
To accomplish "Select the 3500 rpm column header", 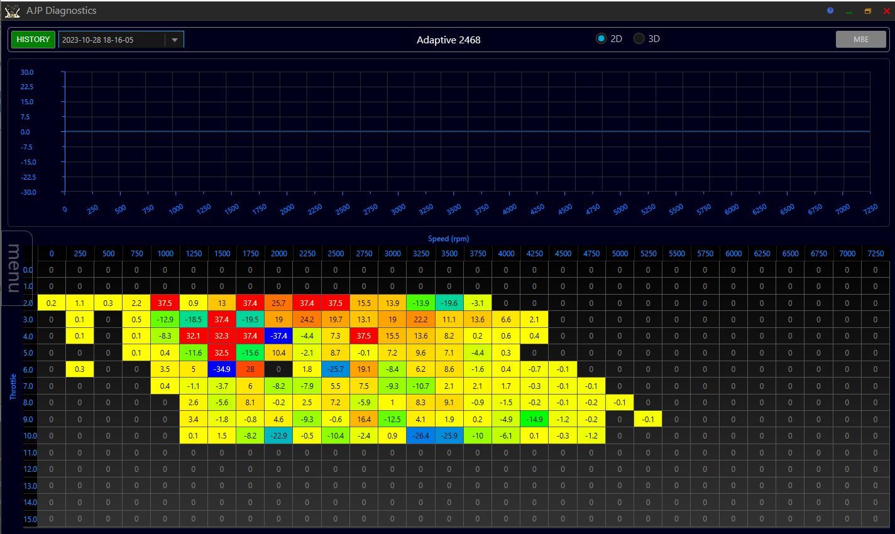I will pyautogui.click(x=449, y=254).
